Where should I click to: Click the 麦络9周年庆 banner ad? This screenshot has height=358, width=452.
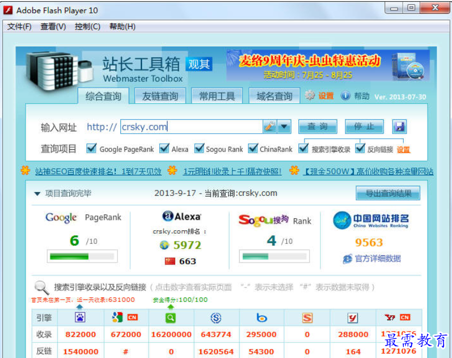(x=328, y=66)
